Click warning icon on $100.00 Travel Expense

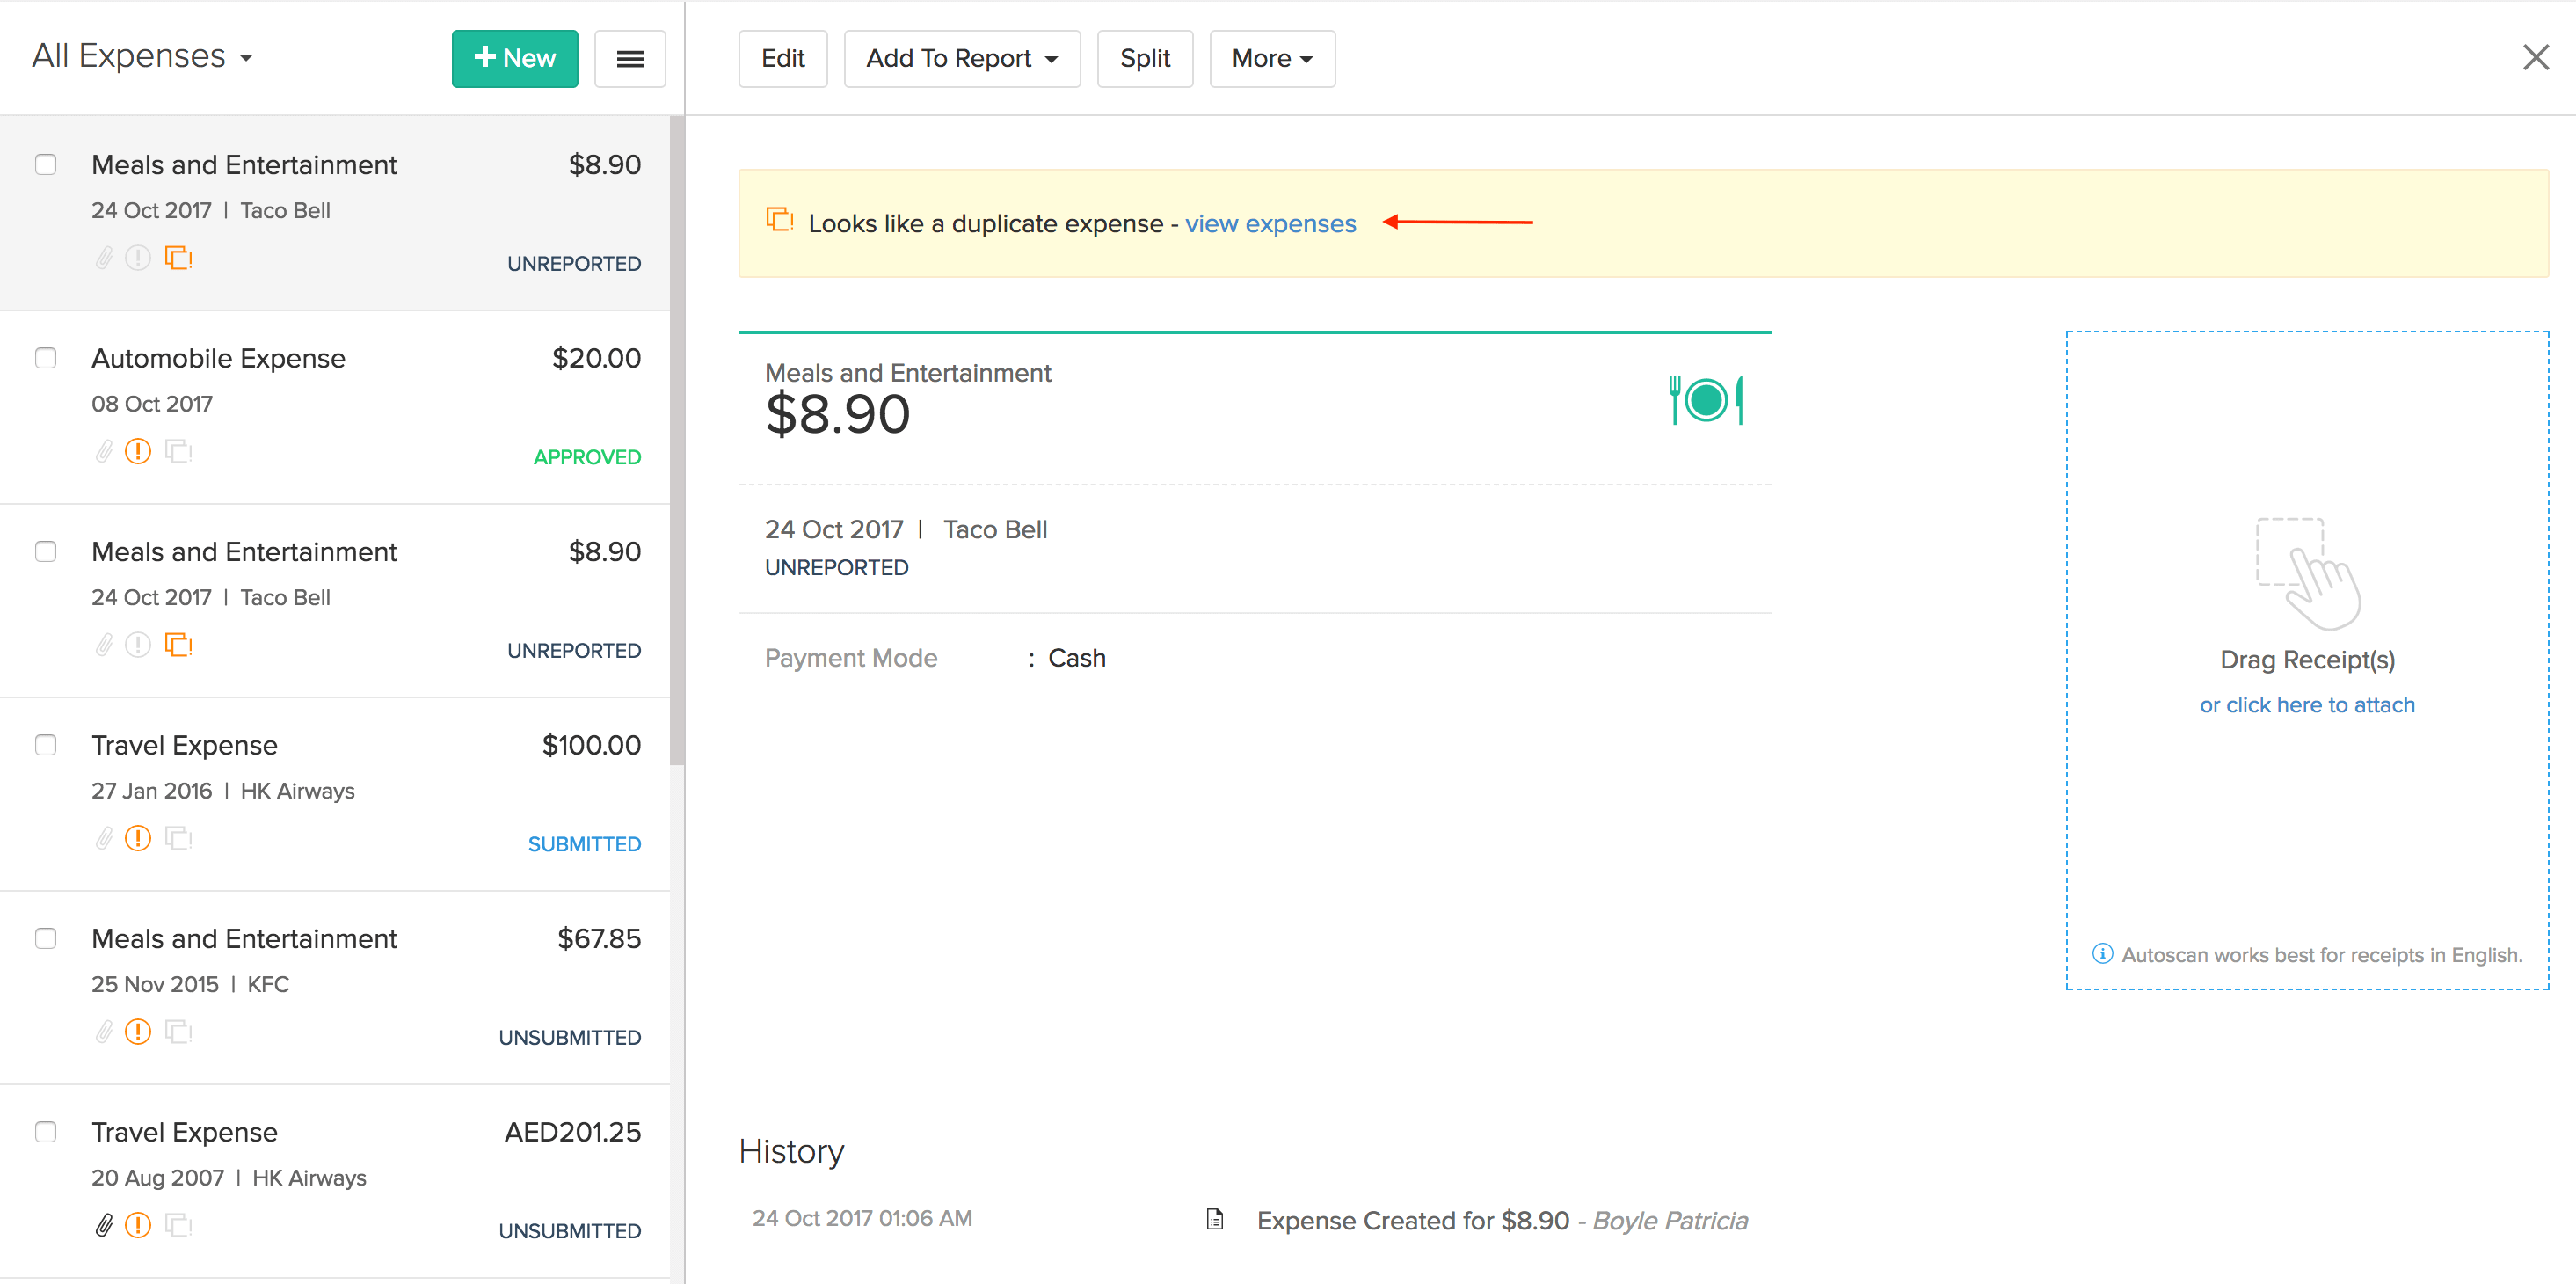[x=138, y=838]
